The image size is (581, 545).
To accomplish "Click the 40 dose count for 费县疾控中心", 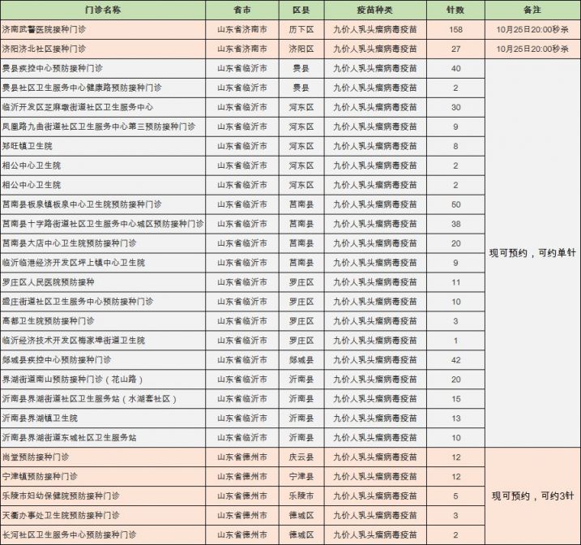I will pos(455,69).
